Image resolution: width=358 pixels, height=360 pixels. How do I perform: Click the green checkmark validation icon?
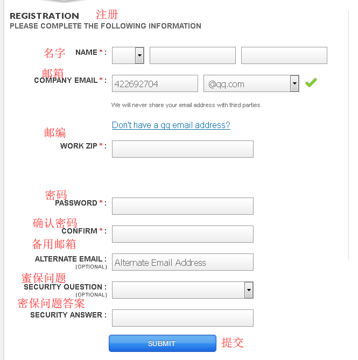click(x=311, y=83)
